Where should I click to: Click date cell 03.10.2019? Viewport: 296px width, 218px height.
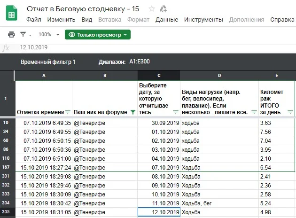[x=159, y=150]
